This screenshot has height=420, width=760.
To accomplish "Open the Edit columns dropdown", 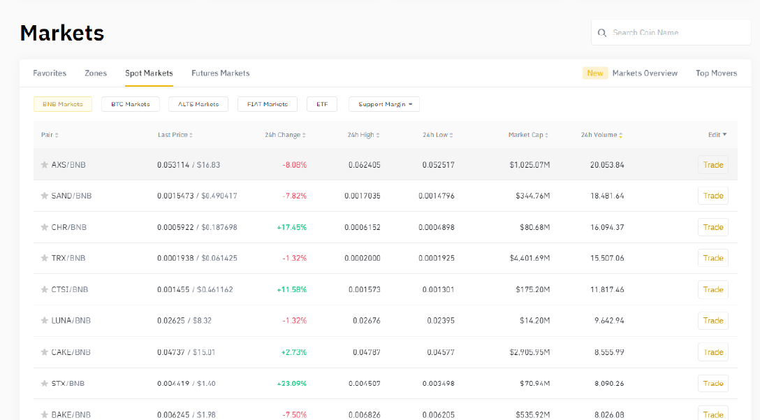I will pos(717,135).
